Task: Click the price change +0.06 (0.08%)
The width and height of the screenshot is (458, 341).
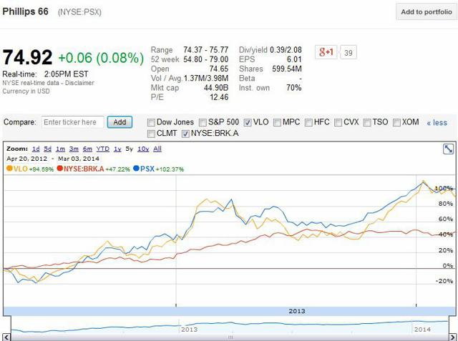Action: coord(101,58)
